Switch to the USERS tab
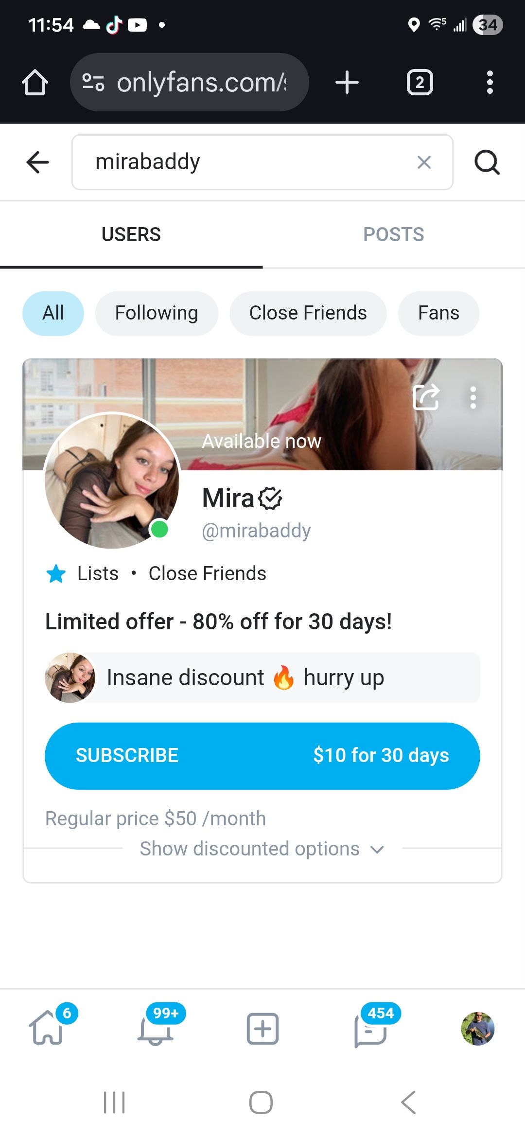 [x=131, y=234]
